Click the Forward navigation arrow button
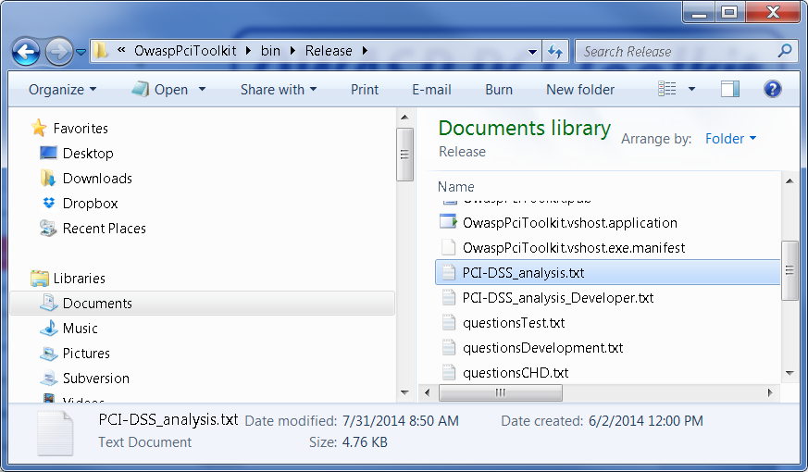 [x=57, y=51]
